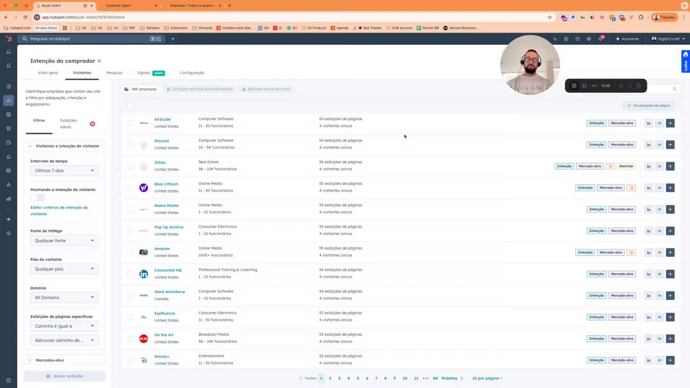The image size is (690, 388).
Task: Open the settings gear at sidebar bottom
Action: point(8,233)
